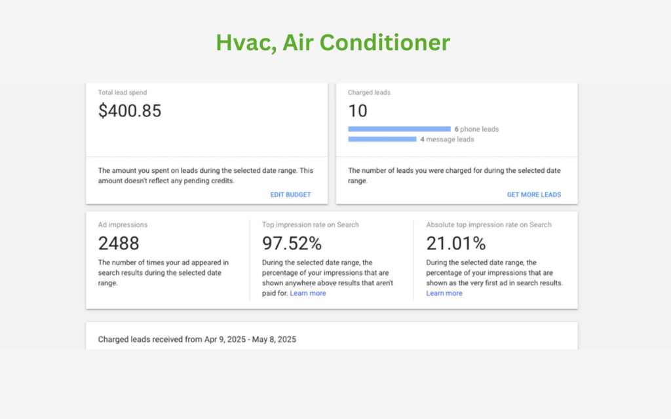
Task: Click Learn more under Absolute top impression rate
Action: 444,293
